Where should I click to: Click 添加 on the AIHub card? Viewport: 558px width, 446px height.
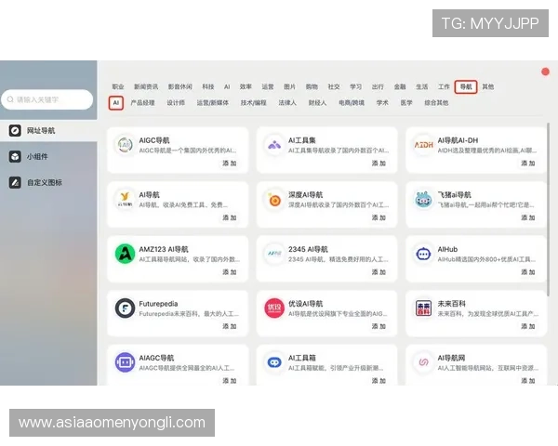[x=528, y=272]
